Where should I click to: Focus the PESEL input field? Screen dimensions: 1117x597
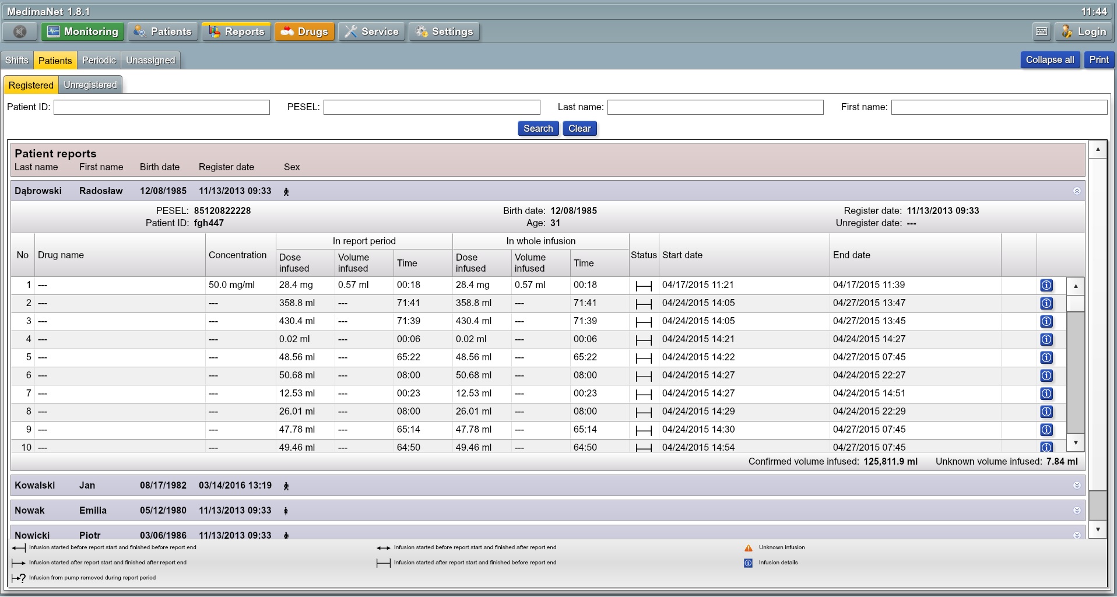pyautogui.click(x=432, y=107)
